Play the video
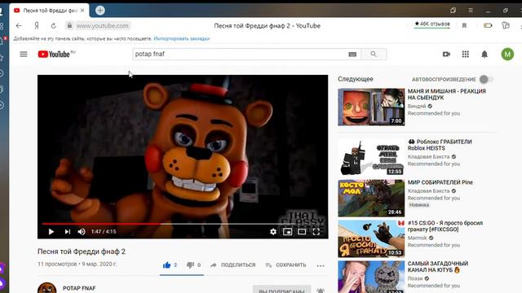522x293 pixels. 51,231
